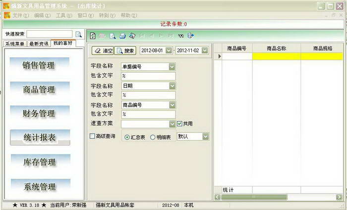Open the 工具 menu
Screen dimensions: 347x210
point(64,15)
